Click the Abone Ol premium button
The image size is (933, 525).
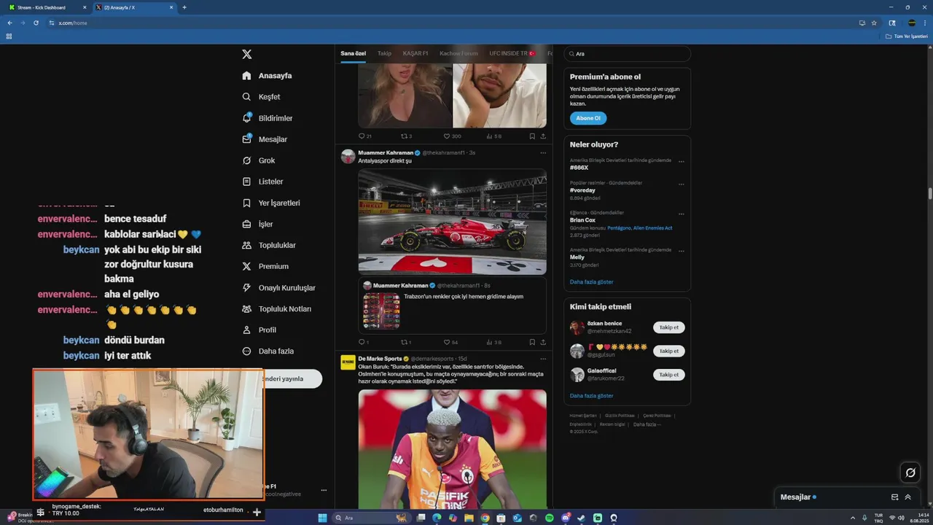coord(588,118)
